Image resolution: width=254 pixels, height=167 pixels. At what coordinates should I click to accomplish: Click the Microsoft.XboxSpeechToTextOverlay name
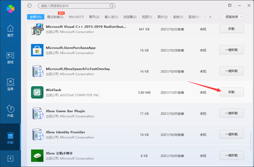(x=78, y=69)
